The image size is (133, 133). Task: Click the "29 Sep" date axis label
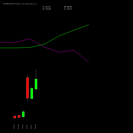coord(23,127)
